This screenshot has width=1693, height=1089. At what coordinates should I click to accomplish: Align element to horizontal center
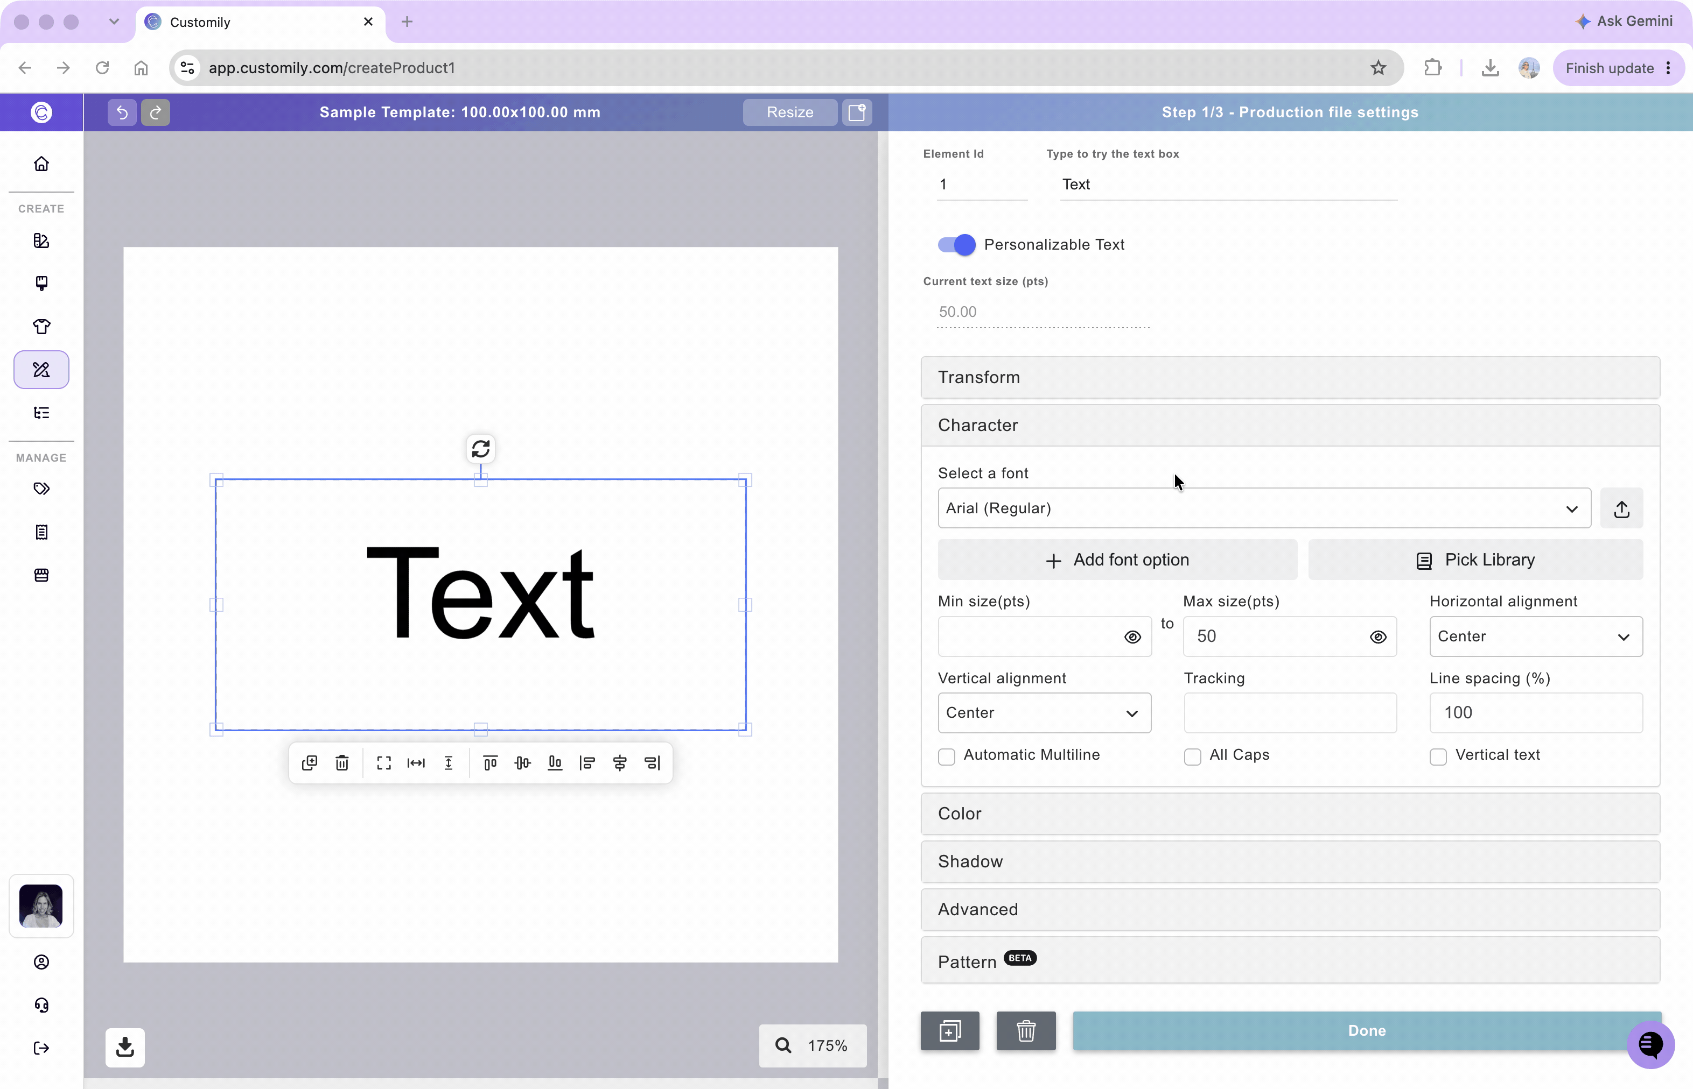(x=620, y=763)
